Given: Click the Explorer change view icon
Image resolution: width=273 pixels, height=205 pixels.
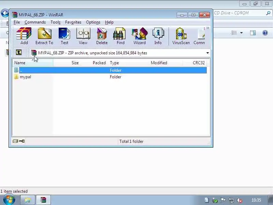Looking at the screenshot, I should 234,32.
